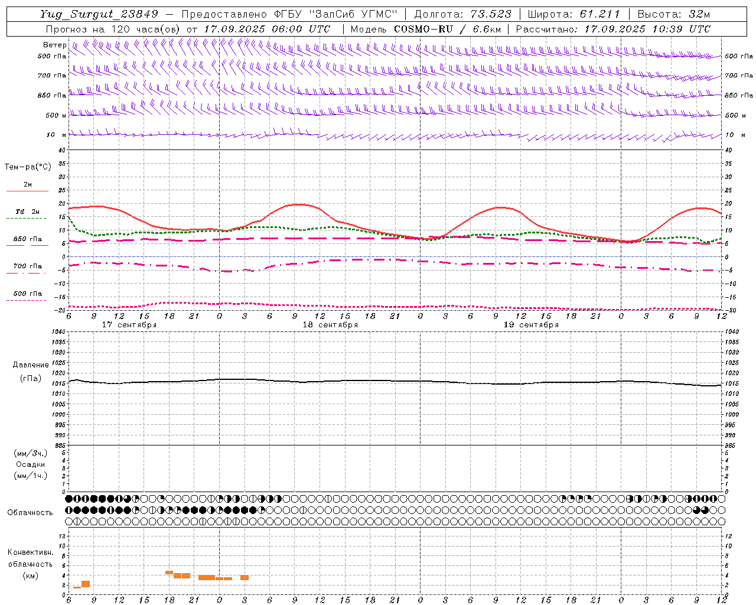The image size is (756, 605).
Task: Click the Осадки panel label
Action: click(31, 464)
